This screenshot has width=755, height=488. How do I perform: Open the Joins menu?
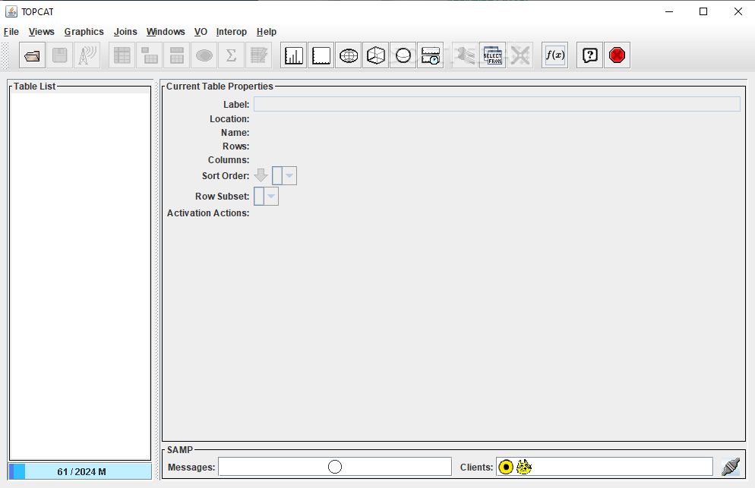125,32
